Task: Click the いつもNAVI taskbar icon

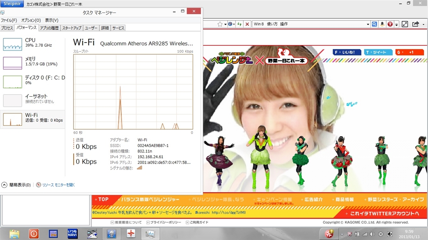Action: point(72,234)
